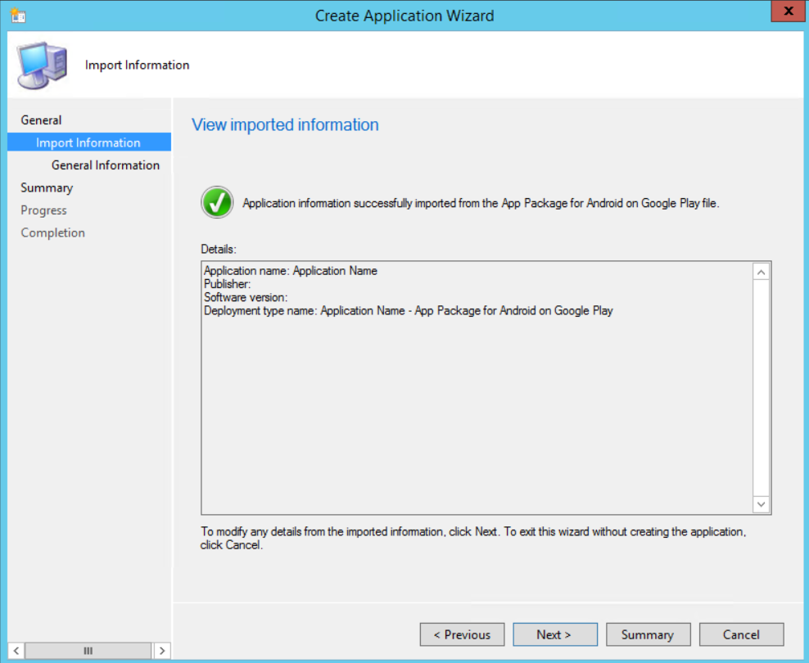The height and width of the screenshot is (663, 809).
Task: Select the Completion step in the sidebar
Action: (52, 232)
